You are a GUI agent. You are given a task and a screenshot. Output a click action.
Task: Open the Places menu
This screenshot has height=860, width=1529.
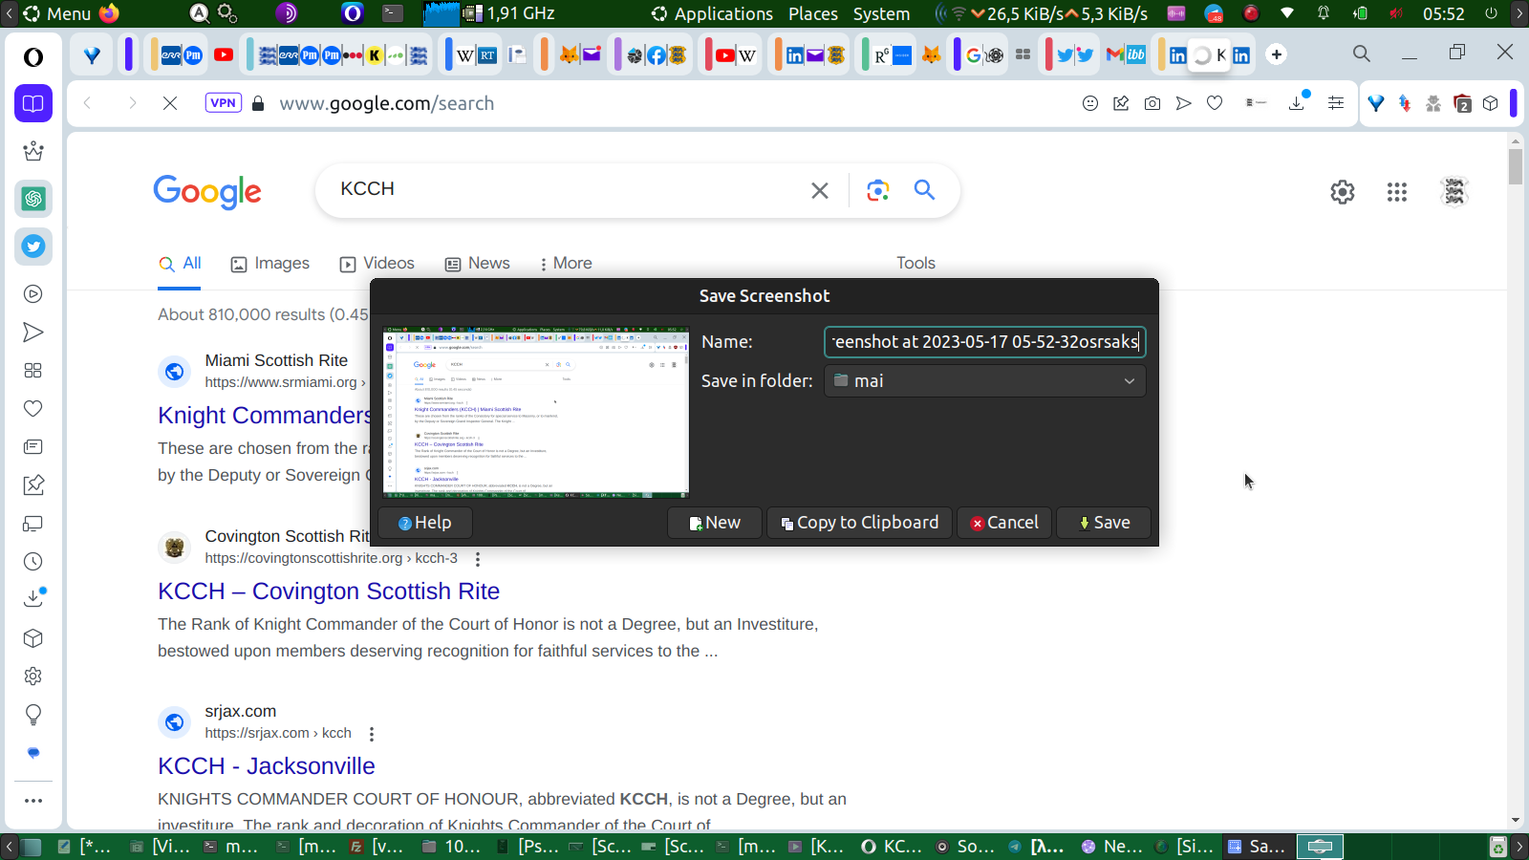coord(813,13)
